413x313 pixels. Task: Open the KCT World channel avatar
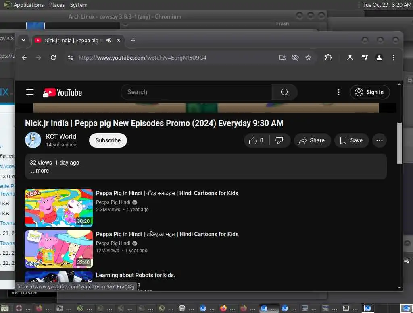(x=33, y=140)
